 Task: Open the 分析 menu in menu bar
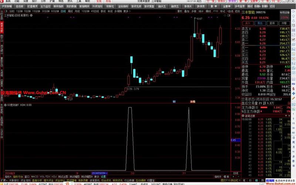pyautogui.click(x=44, y=1)
